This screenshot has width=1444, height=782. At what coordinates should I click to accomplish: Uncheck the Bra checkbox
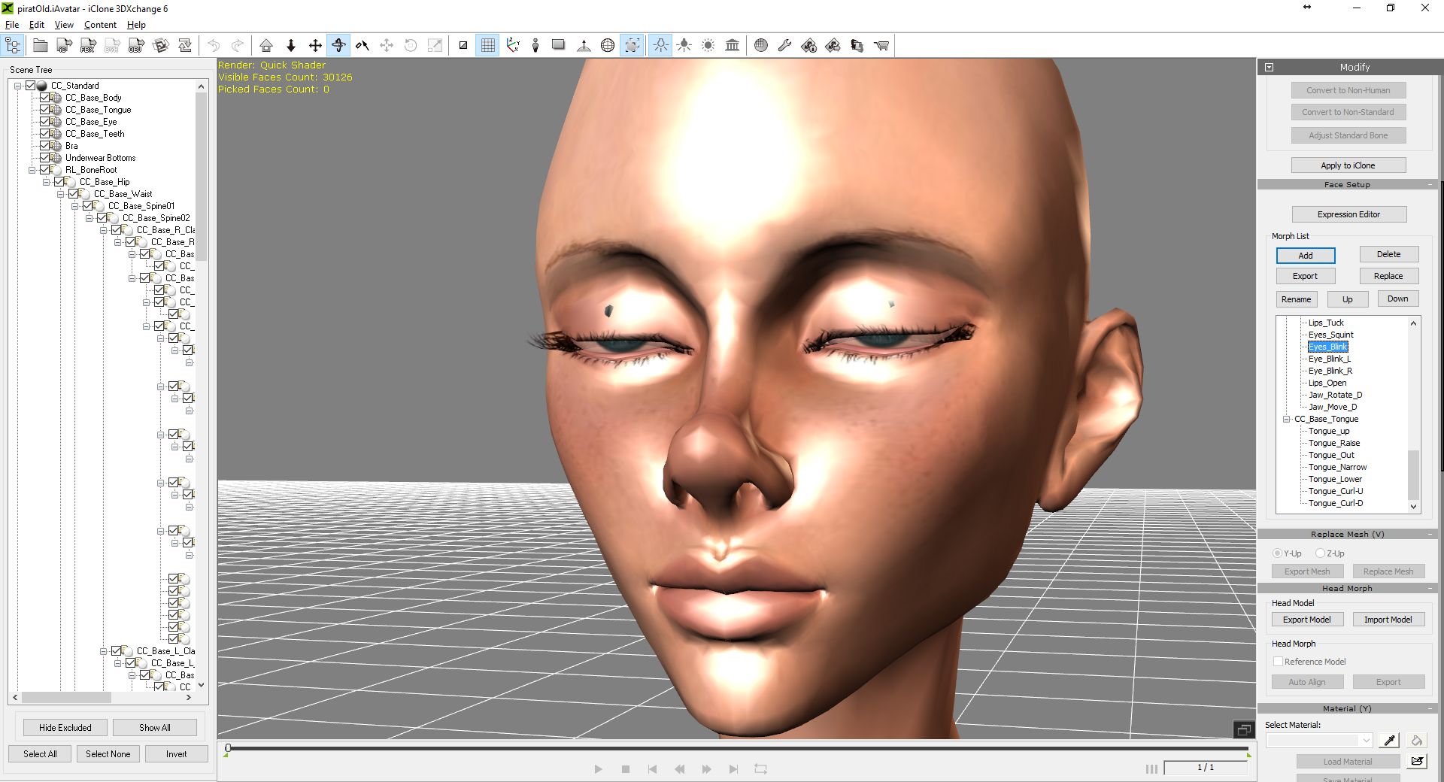coord(45,146)
